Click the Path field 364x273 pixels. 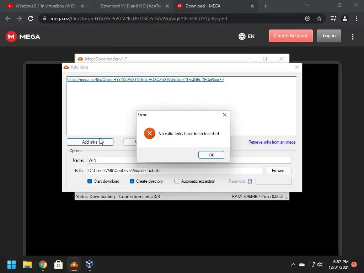coord(175,171)
